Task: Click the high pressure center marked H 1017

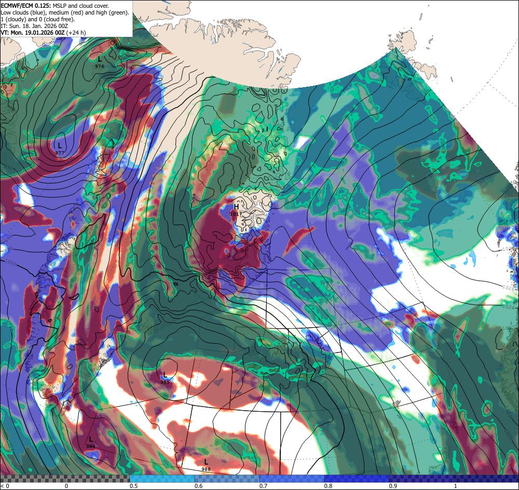Action: (x=236, y=209)
